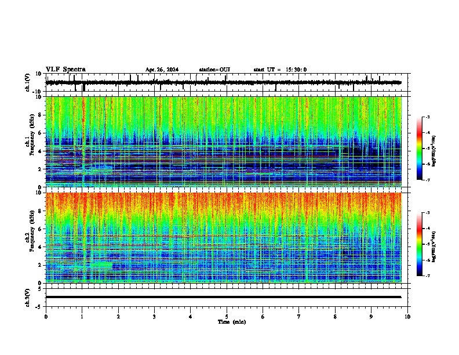Click the flat ch.3 voltage trace line

pos(223,297)
